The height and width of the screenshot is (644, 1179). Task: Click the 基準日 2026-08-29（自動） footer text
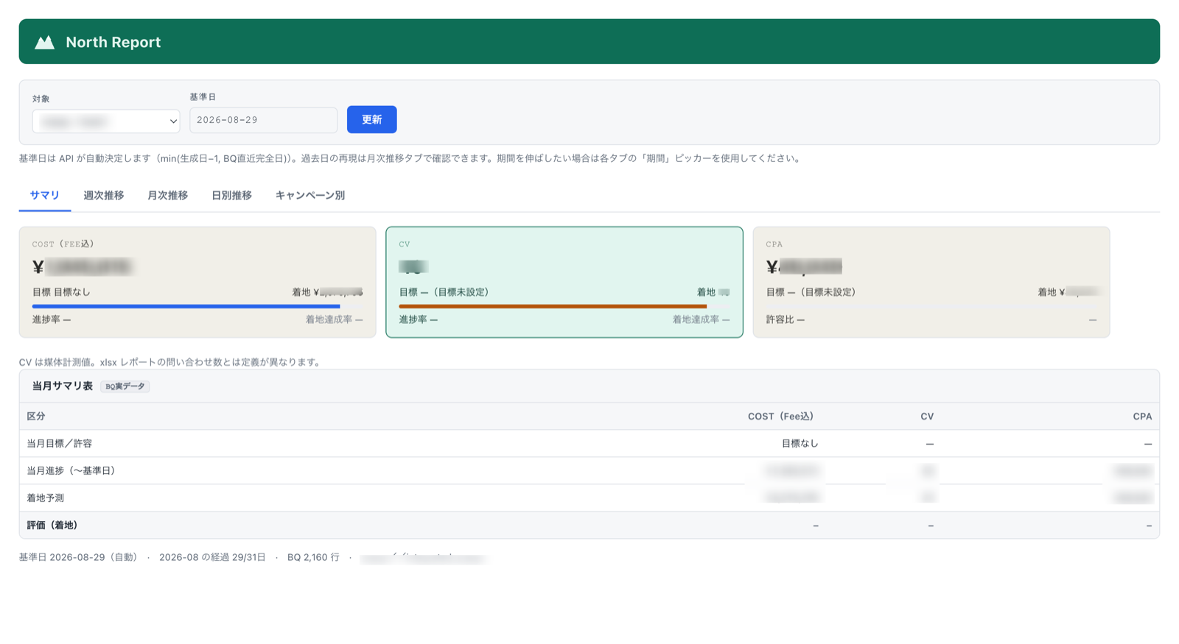coord(78,558)
